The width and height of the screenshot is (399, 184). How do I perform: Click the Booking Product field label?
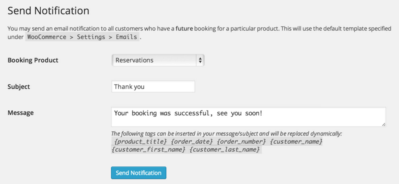33,60
